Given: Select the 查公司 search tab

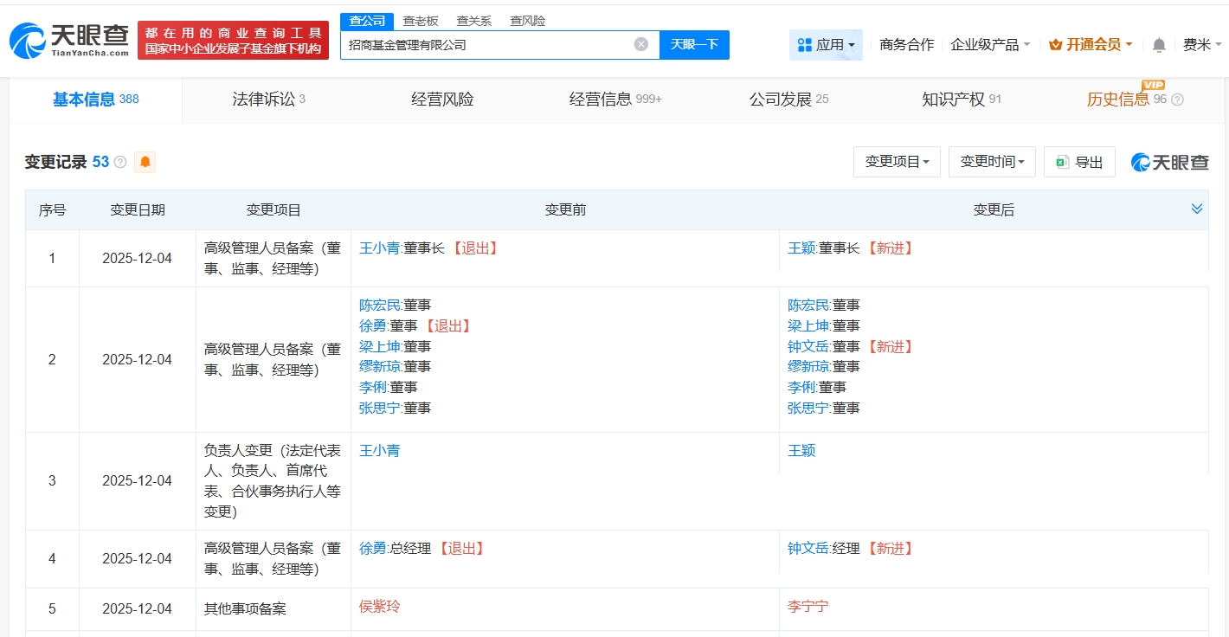Looking at the screenshot, I should [367, 21].
